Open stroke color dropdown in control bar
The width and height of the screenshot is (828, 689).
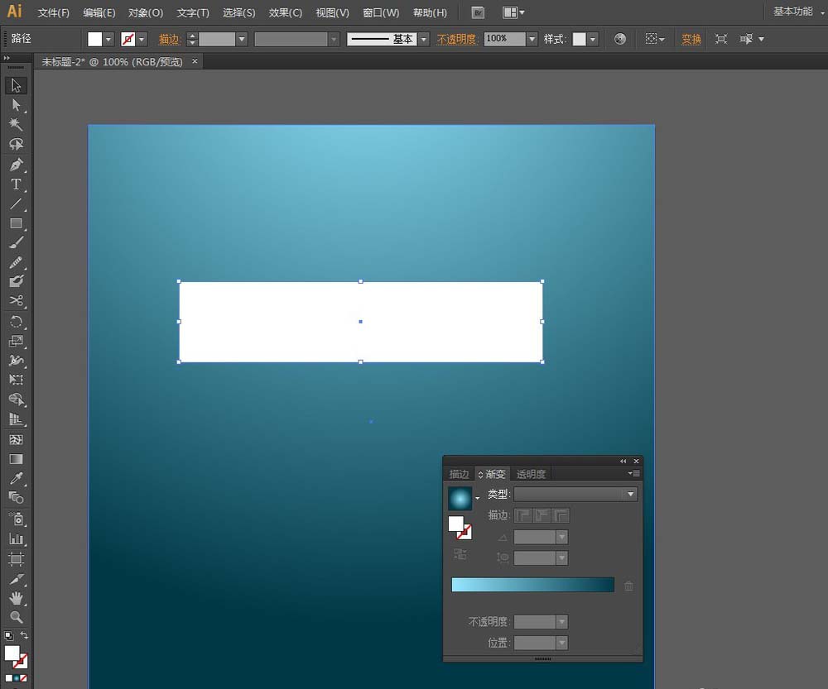click(x=142, y=39)
